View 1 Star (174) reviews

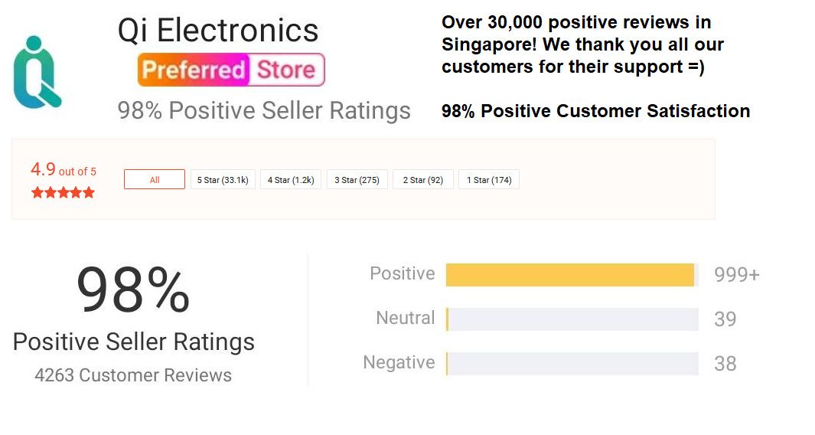tap(489, 180)
